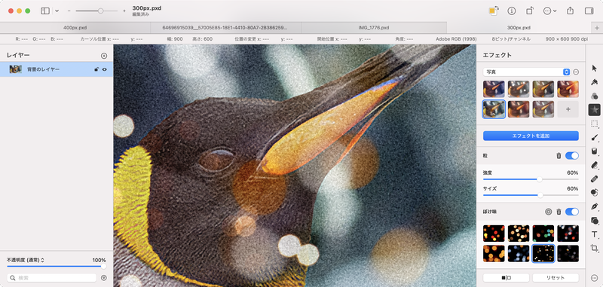
Task: Select the Erase tool
Action: point(594,165)
